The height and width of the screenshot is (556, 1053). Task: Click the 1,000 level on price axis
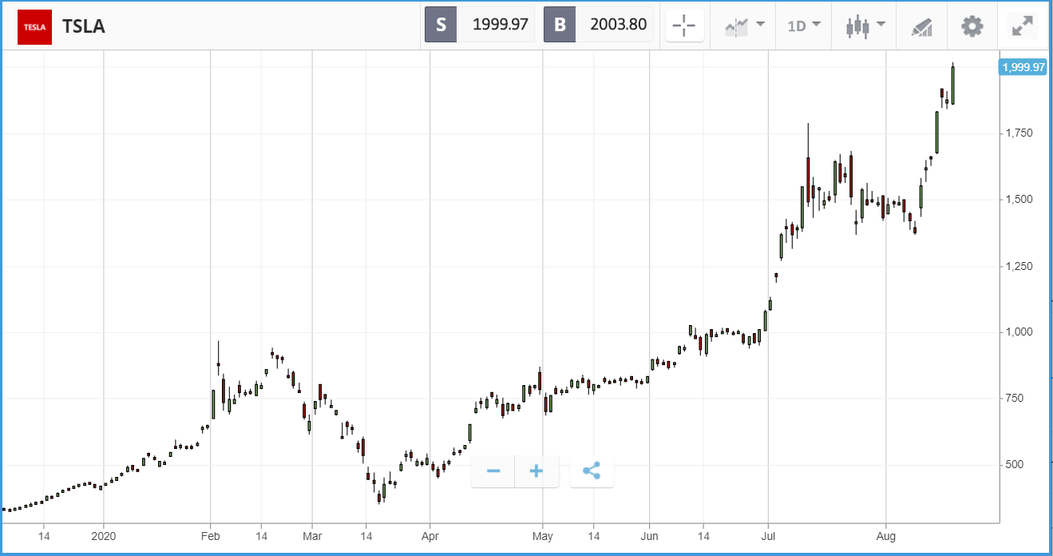[1017, 332]
